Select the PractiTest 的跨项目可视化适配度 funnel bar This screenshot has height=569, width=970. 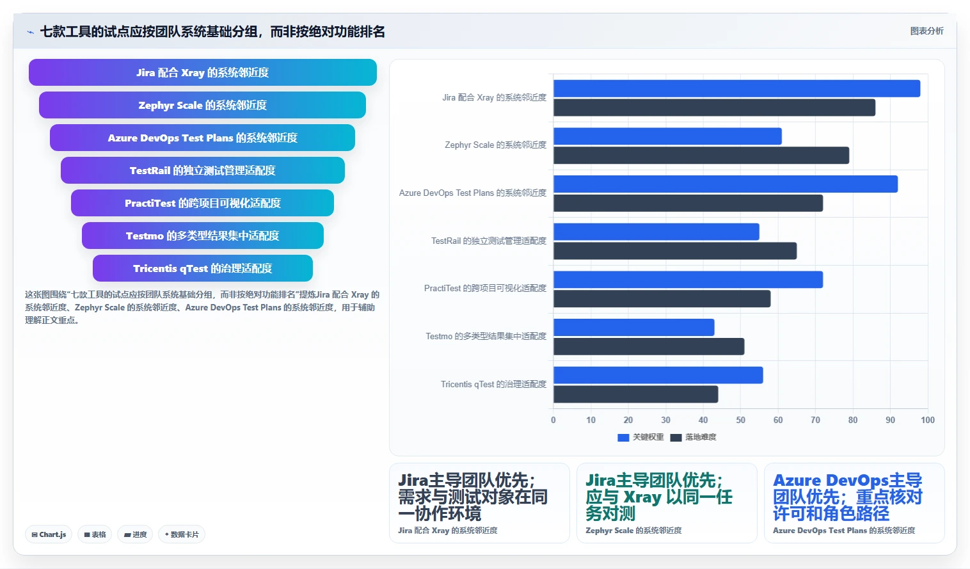click(x=202, y=203)
